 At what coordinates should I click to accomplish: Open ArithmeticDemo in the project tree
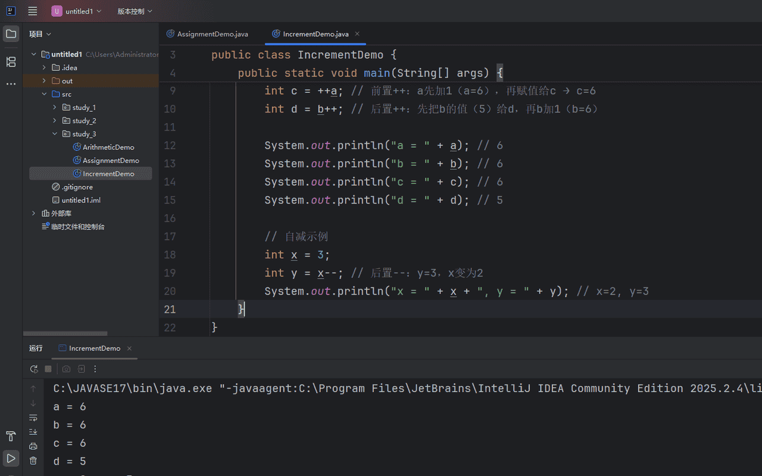tap(108, 147)
